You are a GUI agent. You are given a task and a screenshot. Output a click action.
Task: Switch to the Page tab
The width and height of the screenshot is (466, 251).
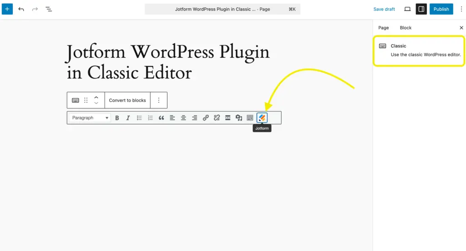tap(383, 28)
